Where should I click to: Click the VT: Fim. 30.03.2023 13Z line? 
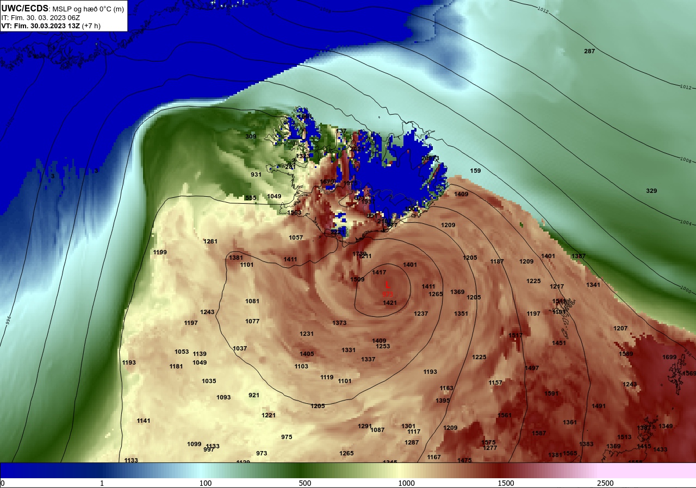(x=51, y=26)
